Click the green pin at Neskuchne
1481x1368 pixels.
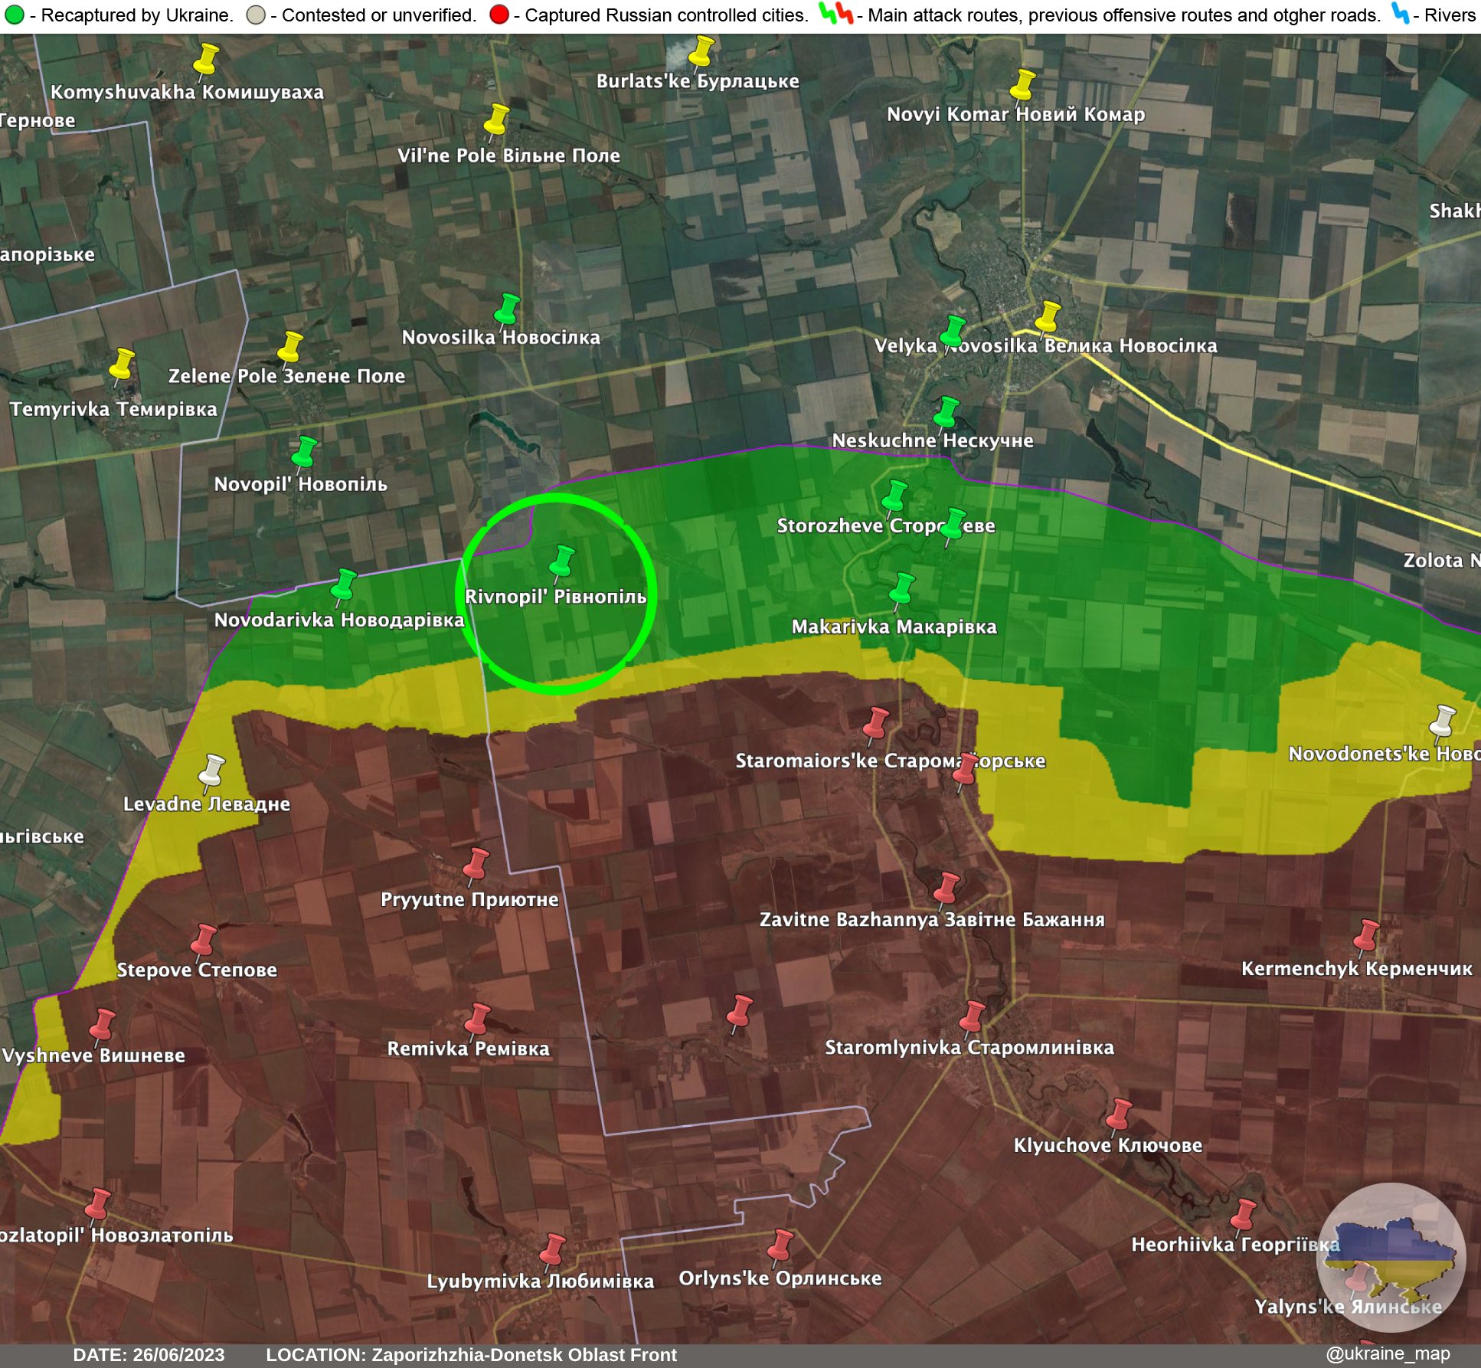point(946,411)
